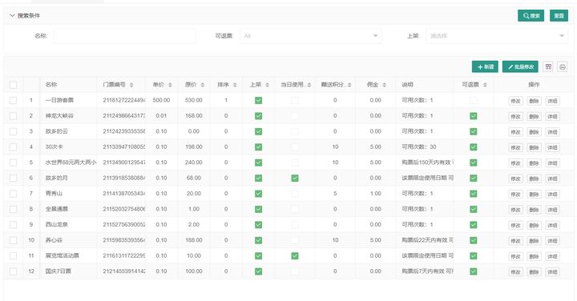Click the 操作 column header

534,85
